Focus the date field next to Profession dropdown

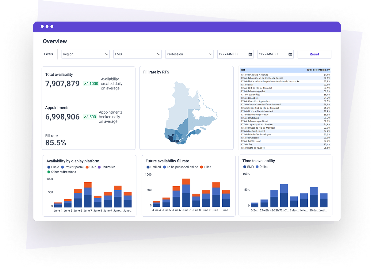click(x=235, y=54)
